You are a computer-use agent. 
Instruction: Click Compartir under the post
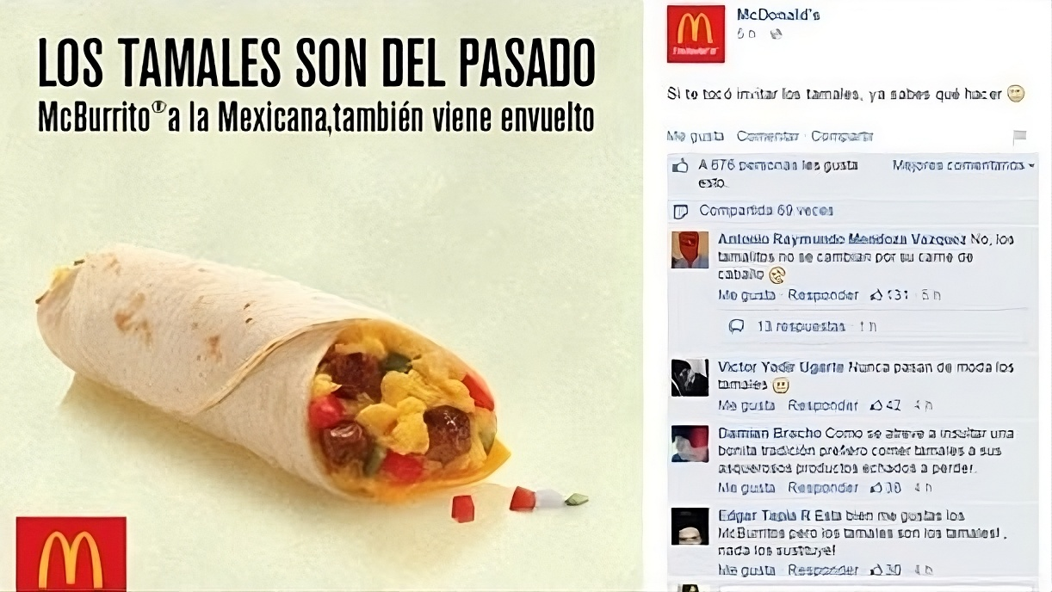842,136
